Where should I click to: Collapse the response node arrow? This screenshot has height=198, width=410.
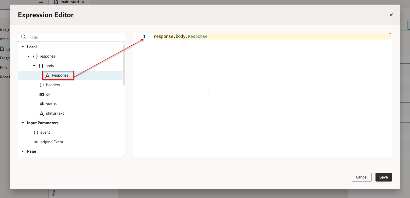coord(28,56)
